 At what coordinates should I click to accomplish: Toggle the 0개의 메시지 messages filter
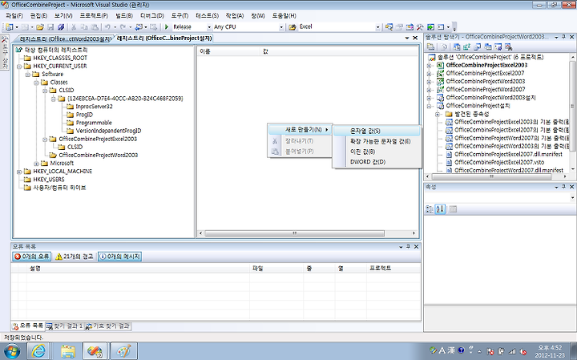(120, 257)
